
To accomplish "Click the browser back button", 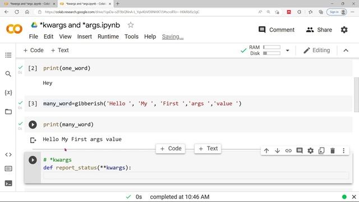I will [x=6, y=12].
